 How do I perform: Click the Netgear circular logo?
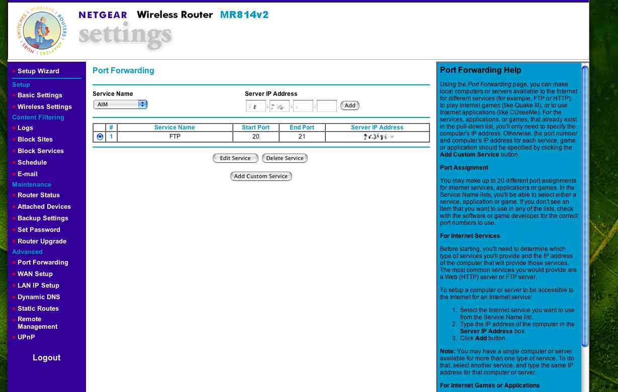click(42, 31)
